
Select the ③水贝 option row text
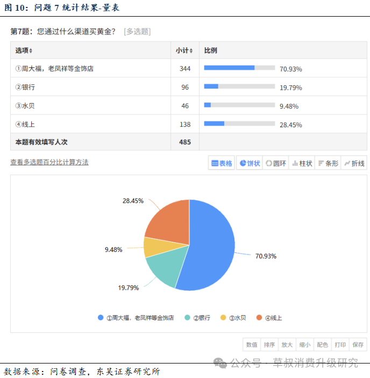(x=25, y=106)
